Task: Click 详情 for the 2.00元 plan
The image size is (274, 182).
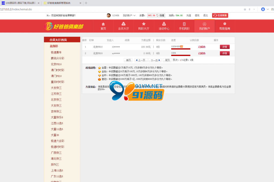Action: (224, 53)
